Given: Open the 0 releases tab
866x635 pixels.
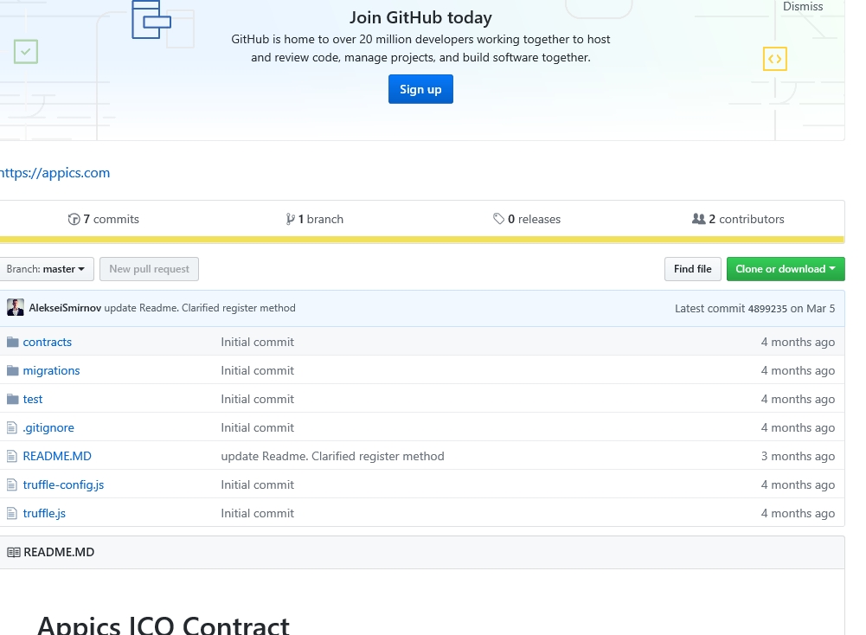Looking at the screenshot, I should [527, 219].
